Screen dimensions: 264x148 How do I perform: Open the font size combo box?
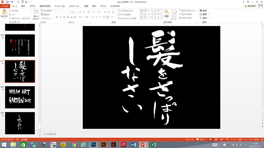coord(75,12)
